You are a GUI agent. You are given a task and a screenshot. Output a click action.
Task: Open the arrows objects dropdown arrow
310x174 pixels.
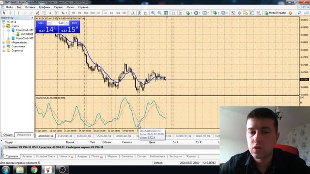point(66,13)
